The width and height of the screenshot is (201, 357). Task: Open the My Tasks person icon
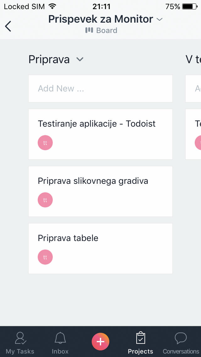[20, 338]
